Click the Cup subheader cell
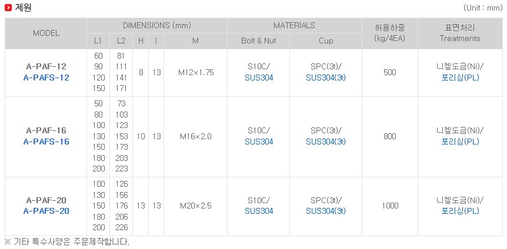The width and height of the screenshot is (507, 249). pyautogui.click(x=326, y=41)
